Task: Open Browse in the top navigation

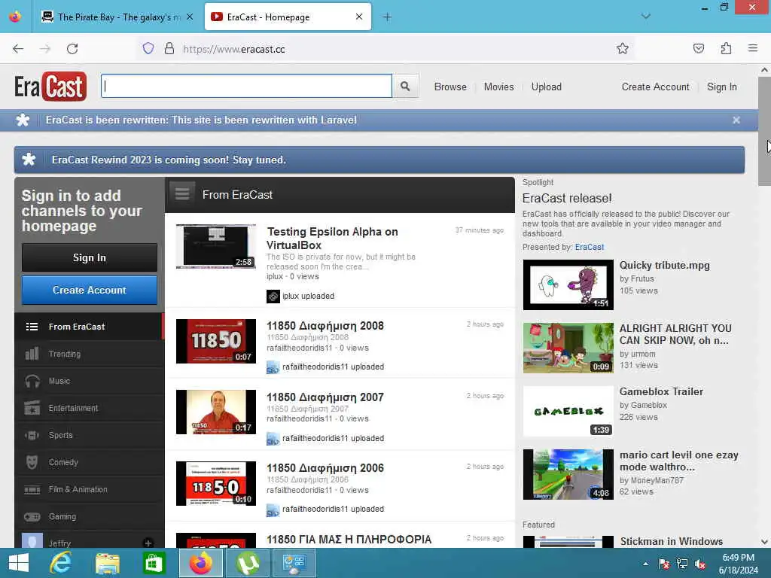Action: [450, 87]
